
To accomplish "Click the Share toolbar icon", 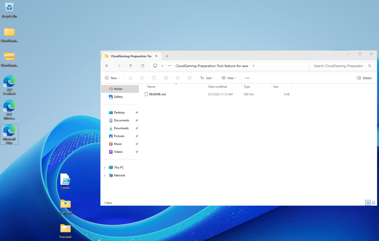I will point(178,78).
